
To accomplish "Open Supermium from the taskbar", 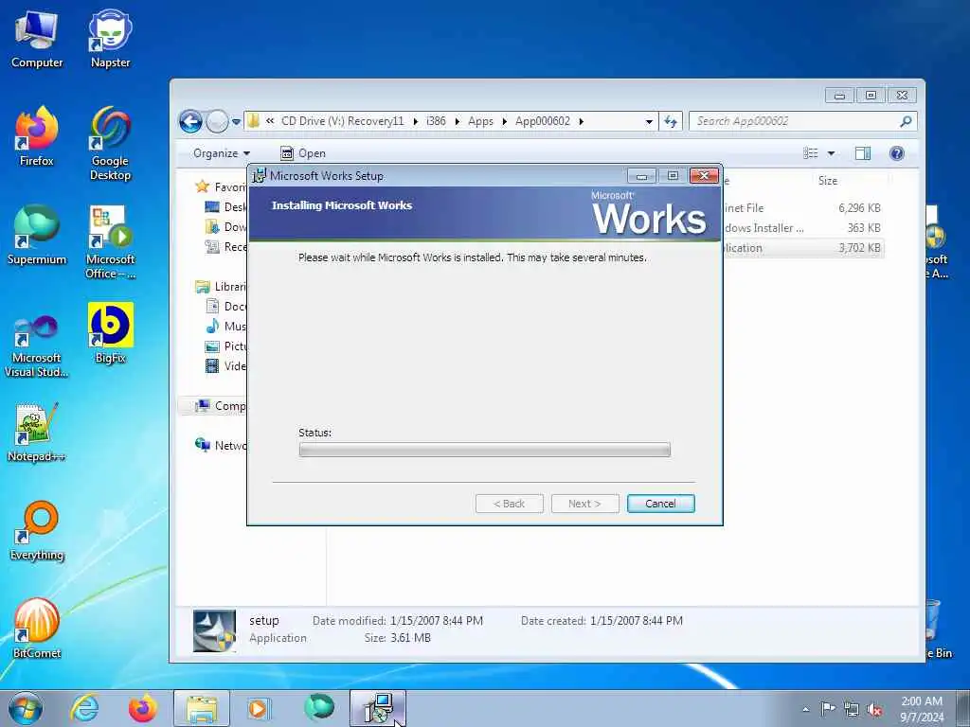I will click(318, 708).
